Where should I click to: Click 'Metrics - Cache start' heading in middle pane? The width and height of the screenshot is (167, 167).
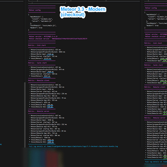pyautogui.click(x=37, y=63)
